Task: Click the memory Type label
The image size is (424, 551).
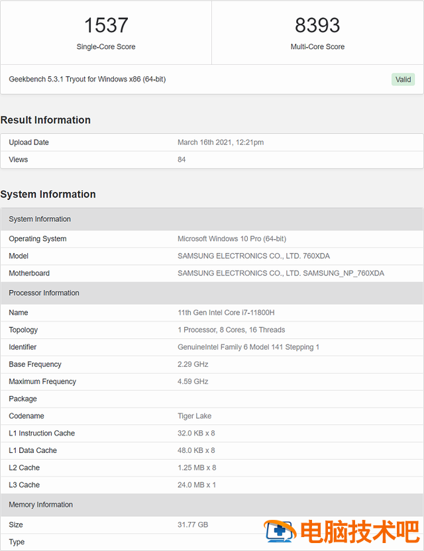Action: pos(17,542)
